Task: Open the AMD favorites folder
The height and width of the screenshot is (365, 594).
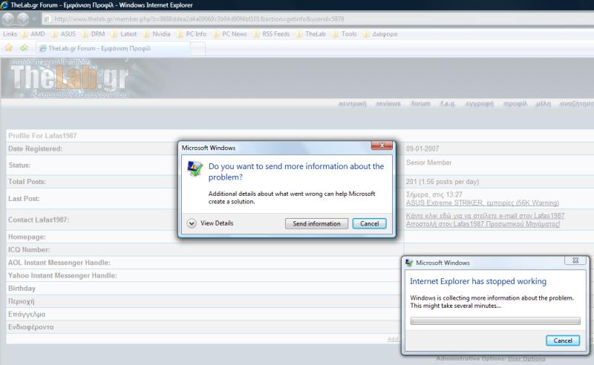Action: pos(33,34)
